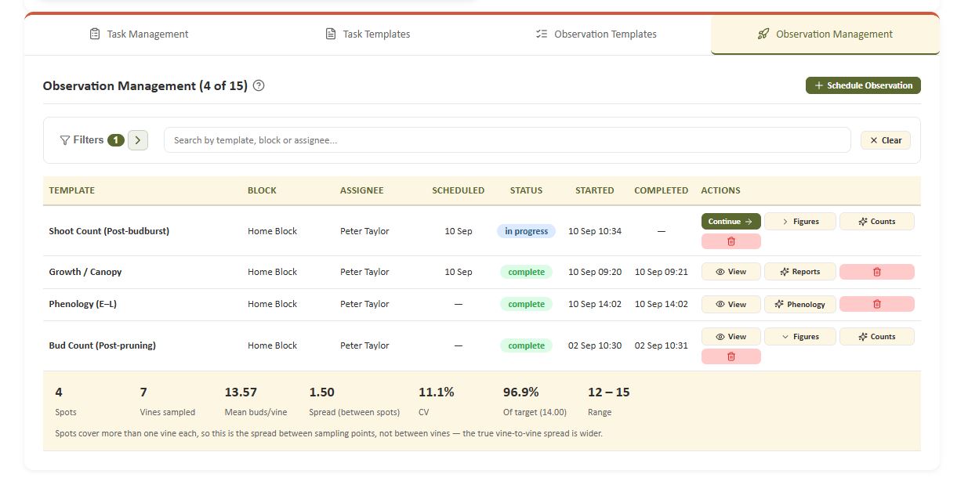Click complete badge in Growth / Canopy row
The width and height of the screenshot is (968, 481).
526,272
